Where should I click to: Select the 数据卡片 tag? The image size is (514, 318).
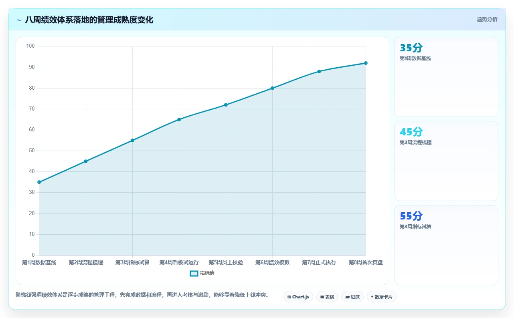382,297
